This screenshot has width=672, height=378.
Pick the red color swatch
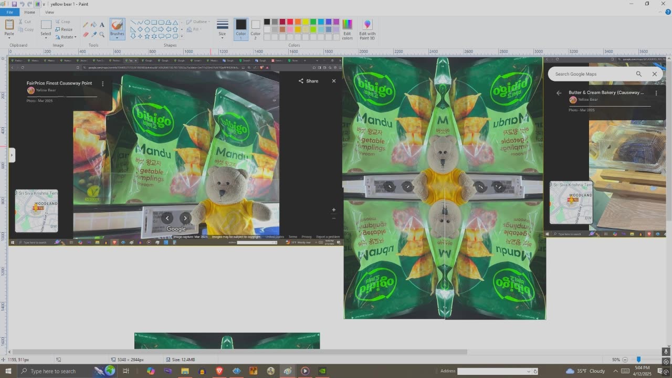pyautogui.click(x=290, y=22)
